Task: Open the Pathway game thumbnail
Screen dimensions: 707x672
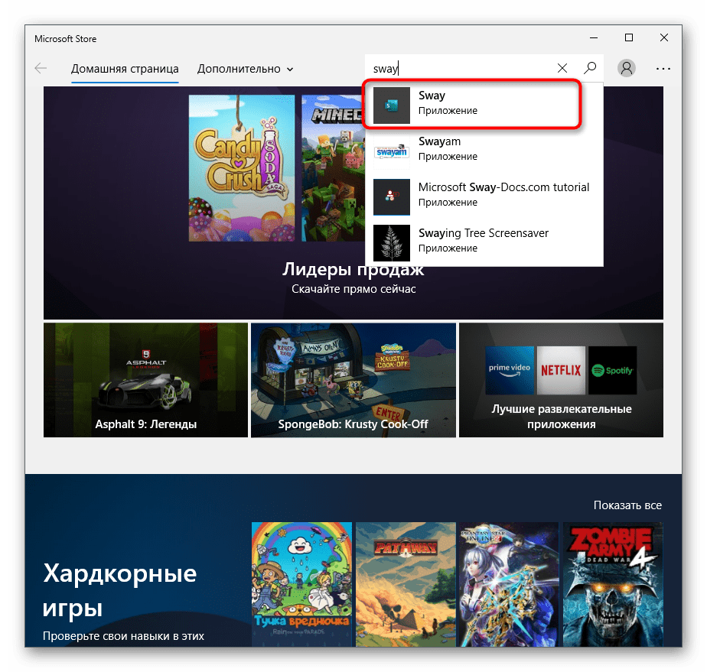Action: pyautogui.click(x=406, y=584)
